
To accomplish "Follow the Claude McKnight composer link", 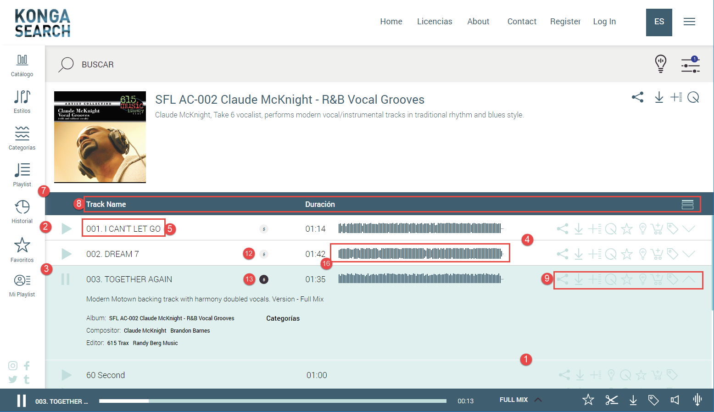I will click(x=145, y=330).
